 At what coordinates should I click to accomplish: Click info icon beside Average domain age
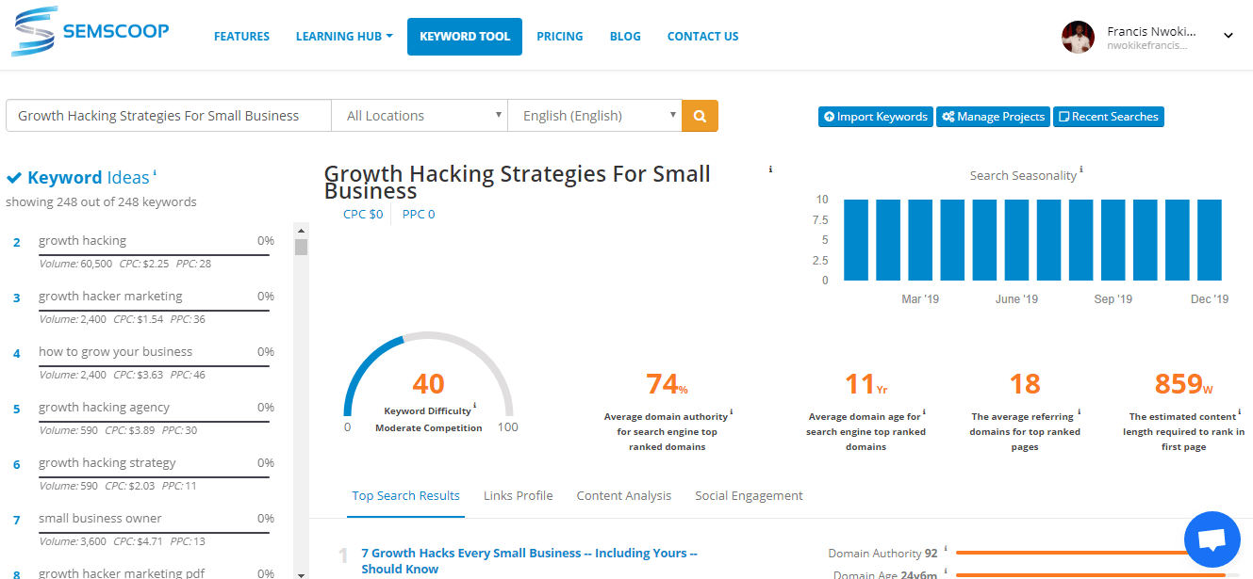(925, 411)
